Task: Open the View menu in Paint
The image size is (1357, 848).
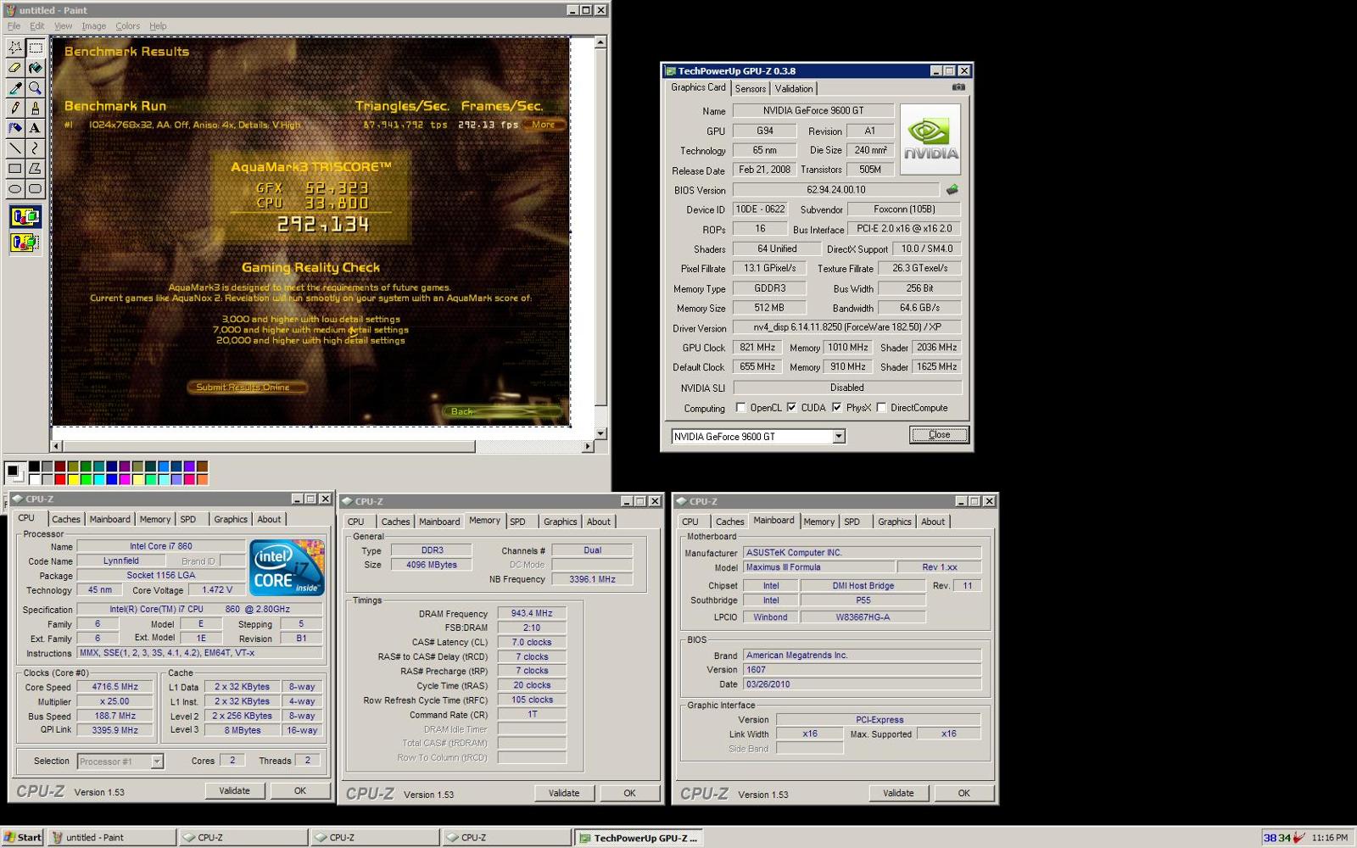Action: point(63,26)
